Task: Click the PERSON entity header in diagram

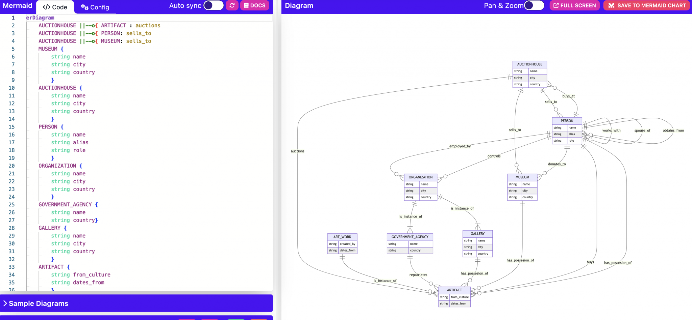Action: click(567, 121)
